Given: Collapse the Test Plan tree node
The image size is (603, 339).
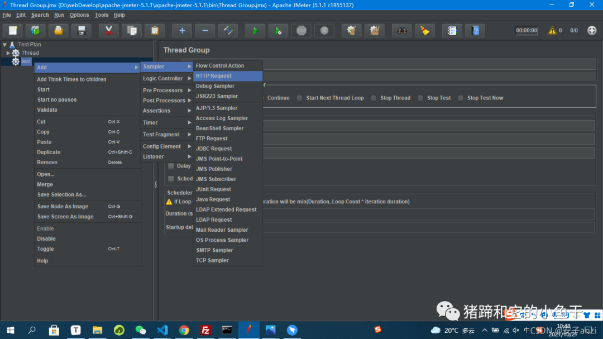Looking at the screenshot, I should point(4,45).
